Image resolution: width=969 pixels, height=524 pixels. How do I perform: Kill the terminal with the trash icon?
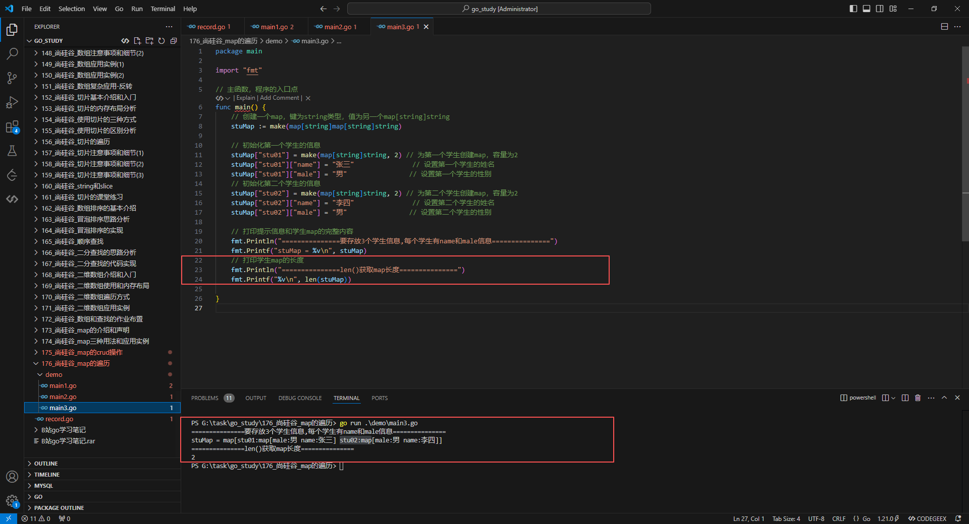click(918, 398)
